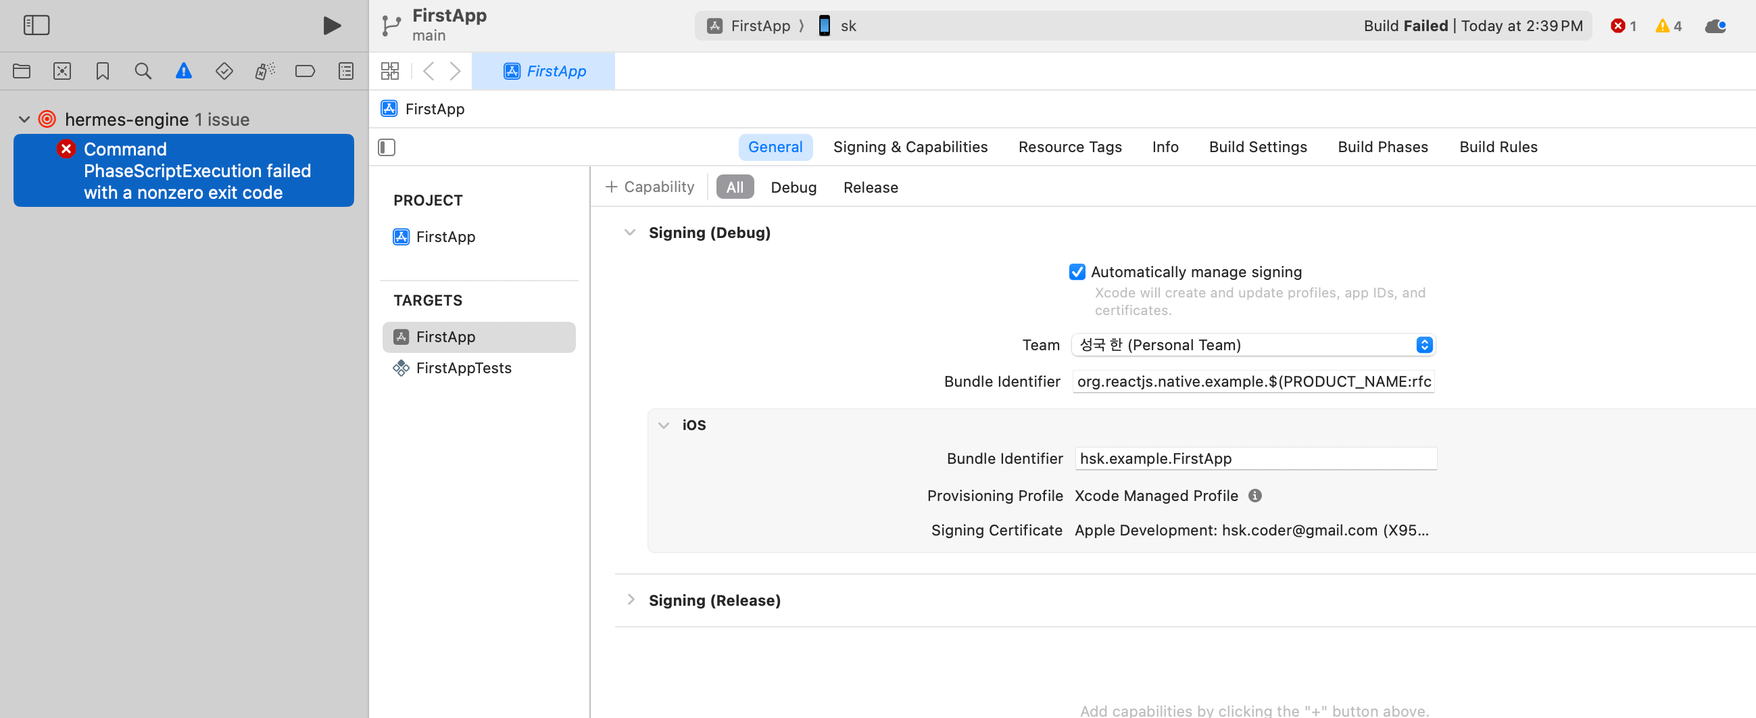Open the Test navigator
This screenshot has width=1756, height=718.
pyautogui.click(x=224, y=71)
